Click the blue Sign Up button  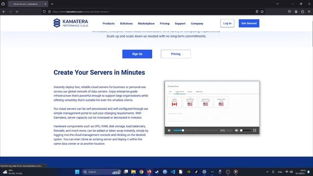(137, 54)
